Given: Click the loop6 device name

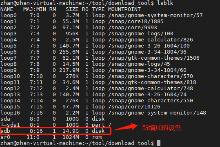Looking at the screenshot, I should (9, 52).
